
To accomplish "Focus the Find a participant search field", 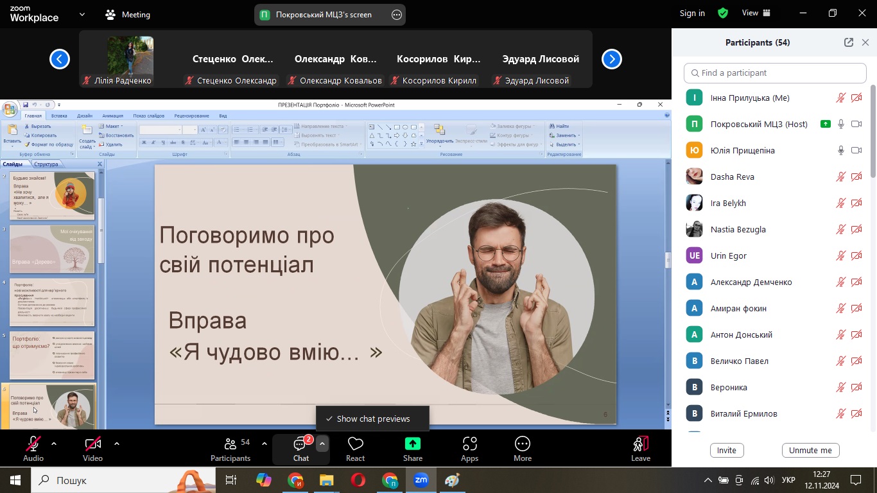I will click(x=775, y=73).
